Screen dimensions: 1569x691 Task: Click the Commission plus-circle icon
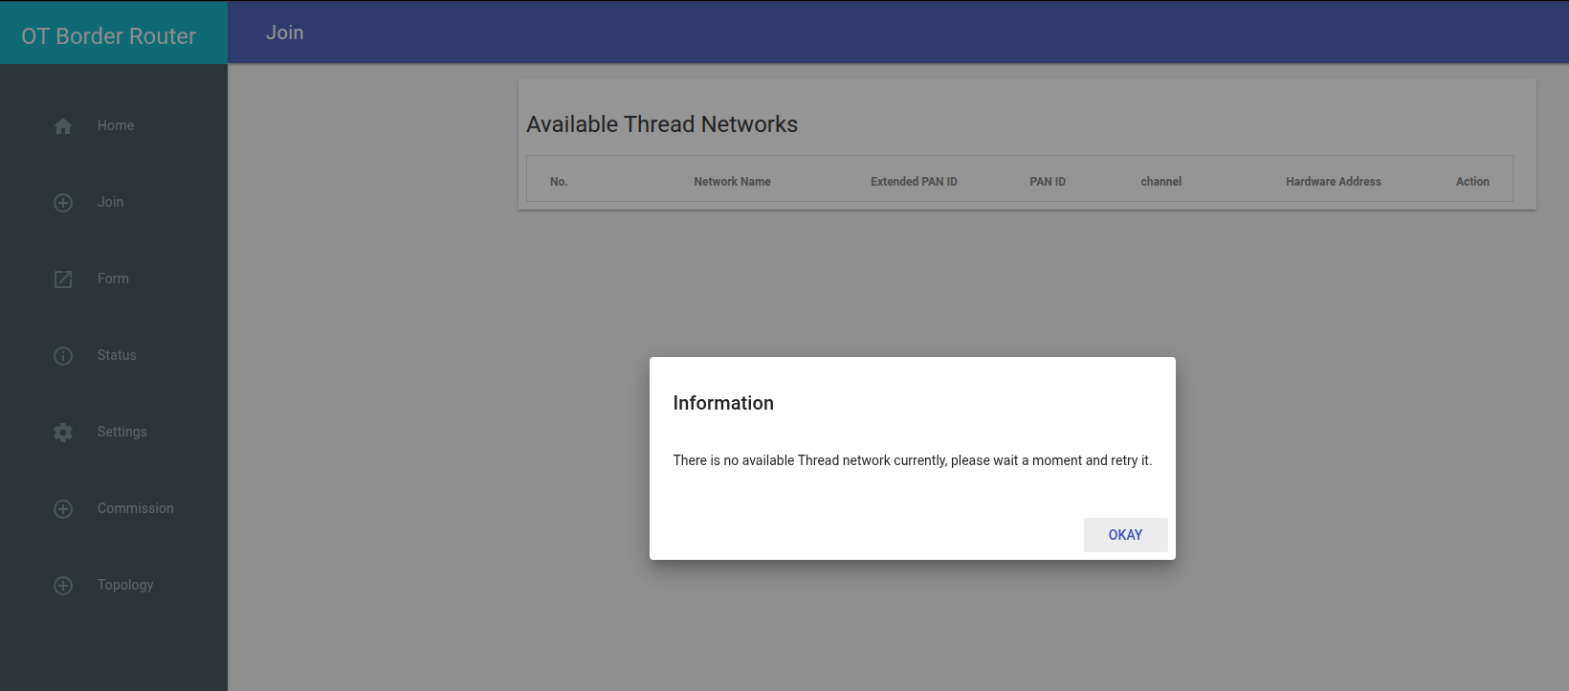pyautogui.click(x=63, y=509)
